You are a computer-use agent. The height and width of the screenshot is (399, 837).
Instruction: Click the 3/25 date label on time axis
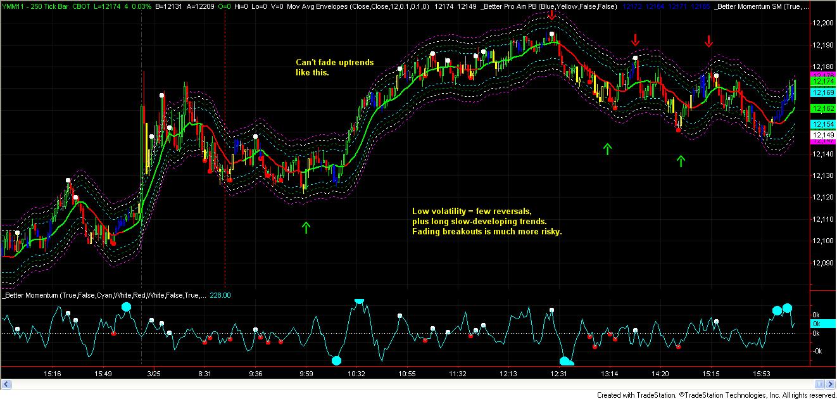pos(153,374)
